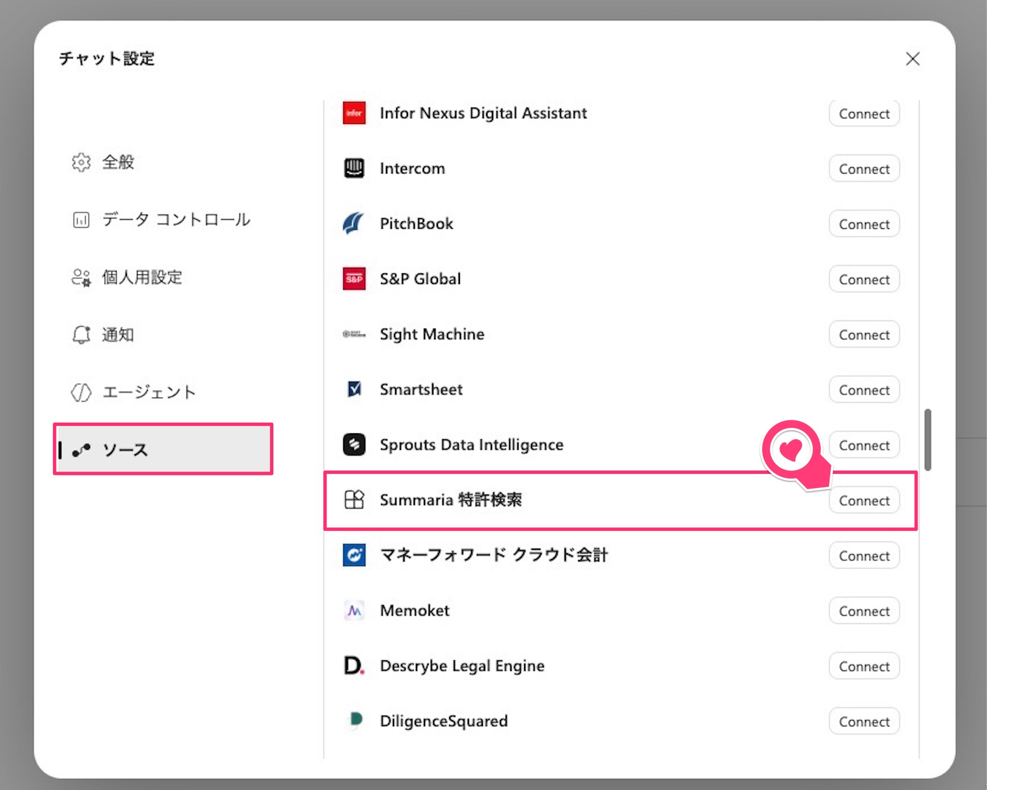Screen dimensions: 1010x790
Task: Click the PitchBook blue sail icon
Action: coord(354,223)
